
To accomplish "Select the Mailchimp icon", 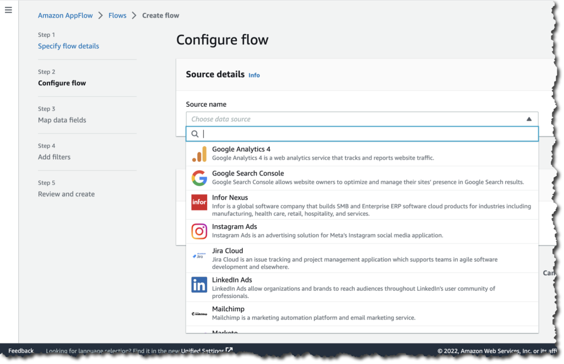I will (x=199, y=313).
